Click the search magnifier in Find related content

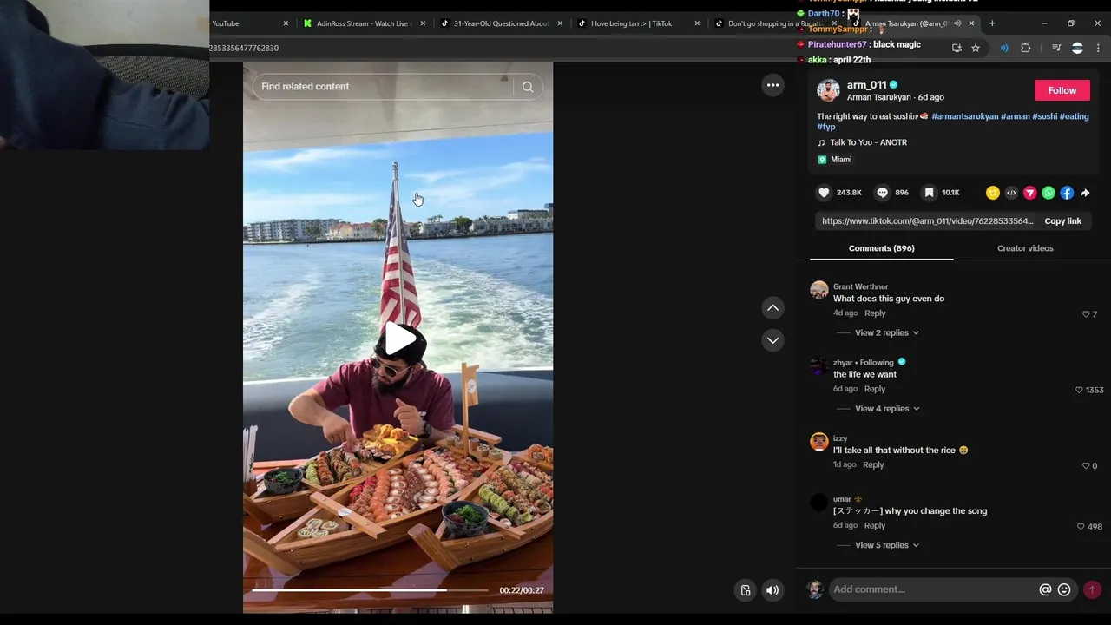pyautogui.click(x=527, y=87)
